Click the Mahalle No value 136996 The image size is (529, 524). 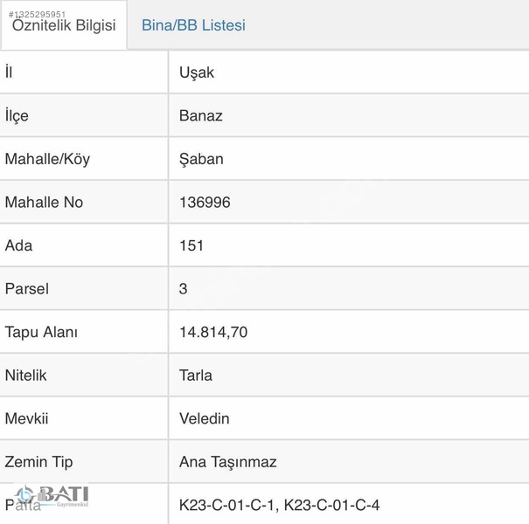[205, 203]
